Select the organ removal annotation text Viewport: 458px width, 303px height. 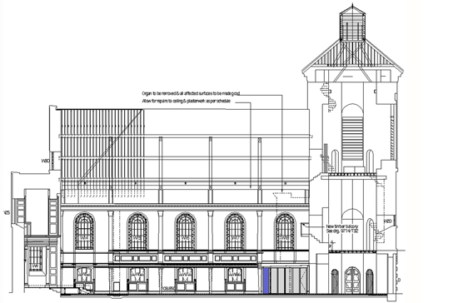coord(191,94)
